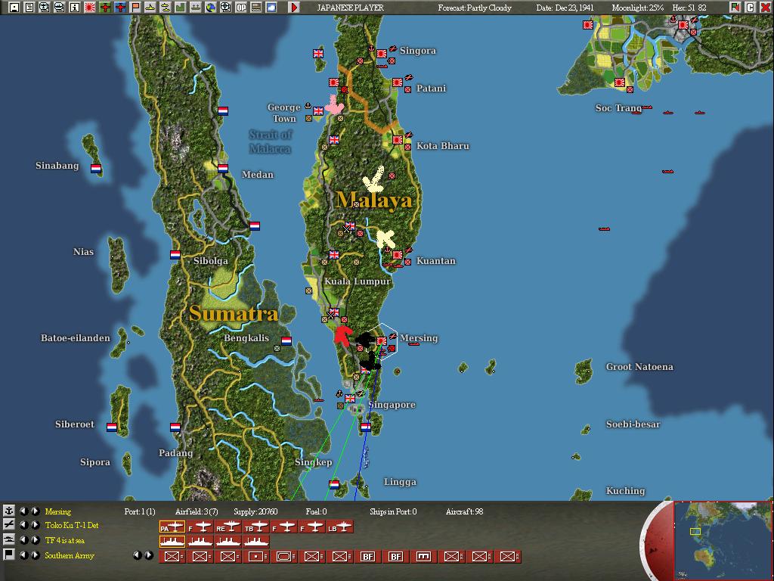The image size is (774, 581).
Task: Click the 'i' information toolbar icon
Action: pos(75,8)
